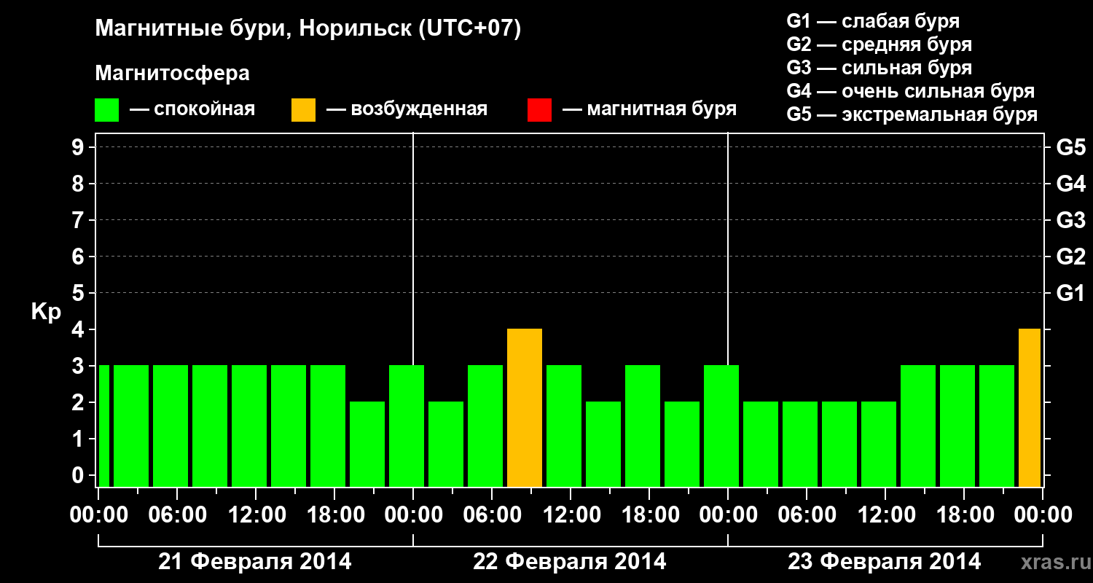The image size is (1093, 583).
Task: Click the 'Kp' axis title
Action: (x=46, y=312)
